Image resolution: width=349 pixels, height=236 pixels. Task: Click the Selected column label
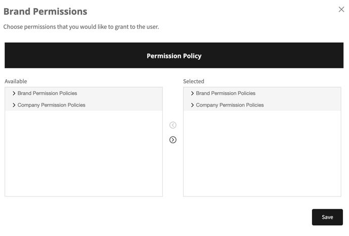click(194, 81)
